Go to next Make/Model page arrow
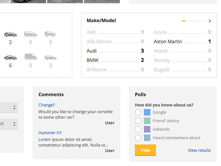This screenshot has width=221, height=166. [210, 21]
